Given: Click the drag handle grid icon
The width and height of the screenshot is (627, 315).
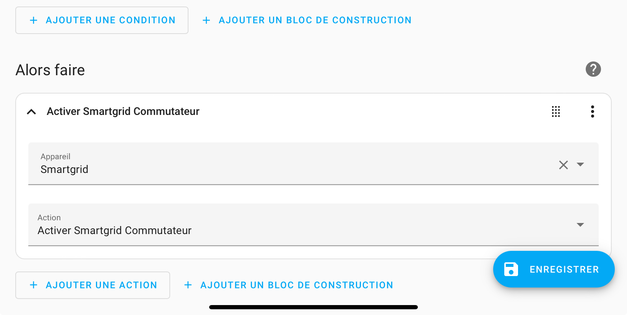Looking at the screenshot, I should pos(556,111).
